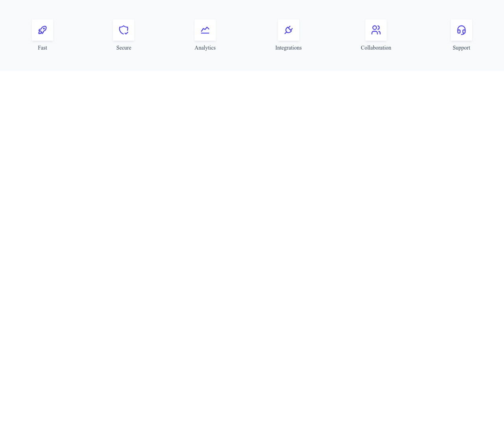
Task: Select the Analytics label text
Action: click(x=205, y=48)
